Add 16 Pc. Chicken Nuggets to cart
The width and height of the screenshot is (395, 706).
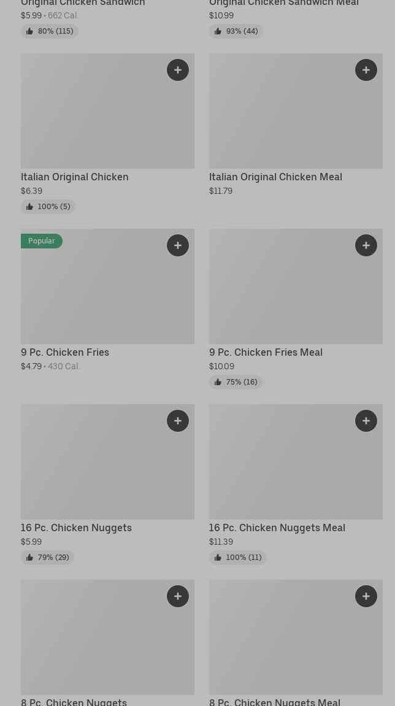pyautogui.click(x=178, y=421)
